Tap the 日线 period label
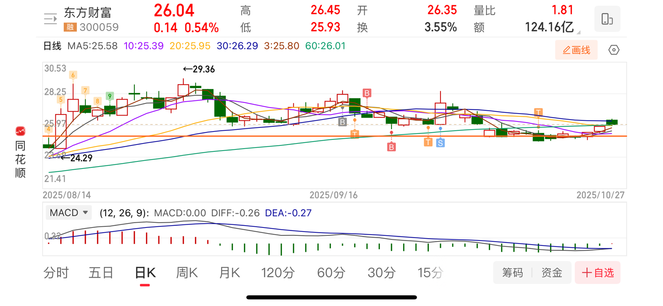The height and width of the screenshot is (306, 663). tap(52, 46)
